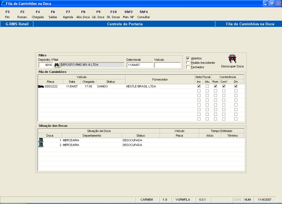Click the empty Veículo filter field

point(167,65)
